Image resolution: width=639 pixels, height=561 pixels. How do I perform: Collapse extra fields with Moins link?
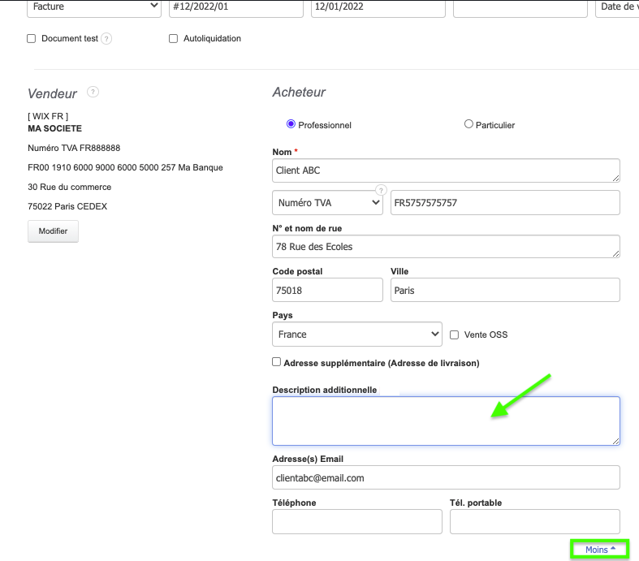click(x=600, y=550)
